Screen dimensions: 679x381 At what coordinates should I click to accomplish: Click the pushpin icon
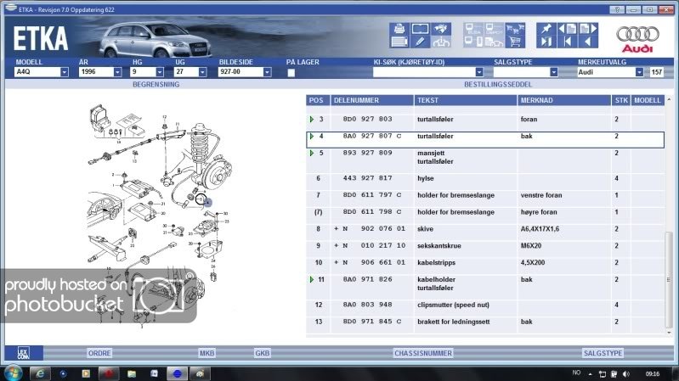[545, 29]
